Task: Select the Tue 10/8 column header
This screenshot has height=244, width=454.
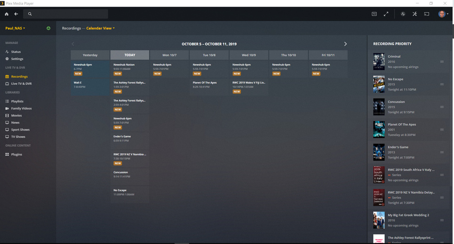Action: (209, 55)
